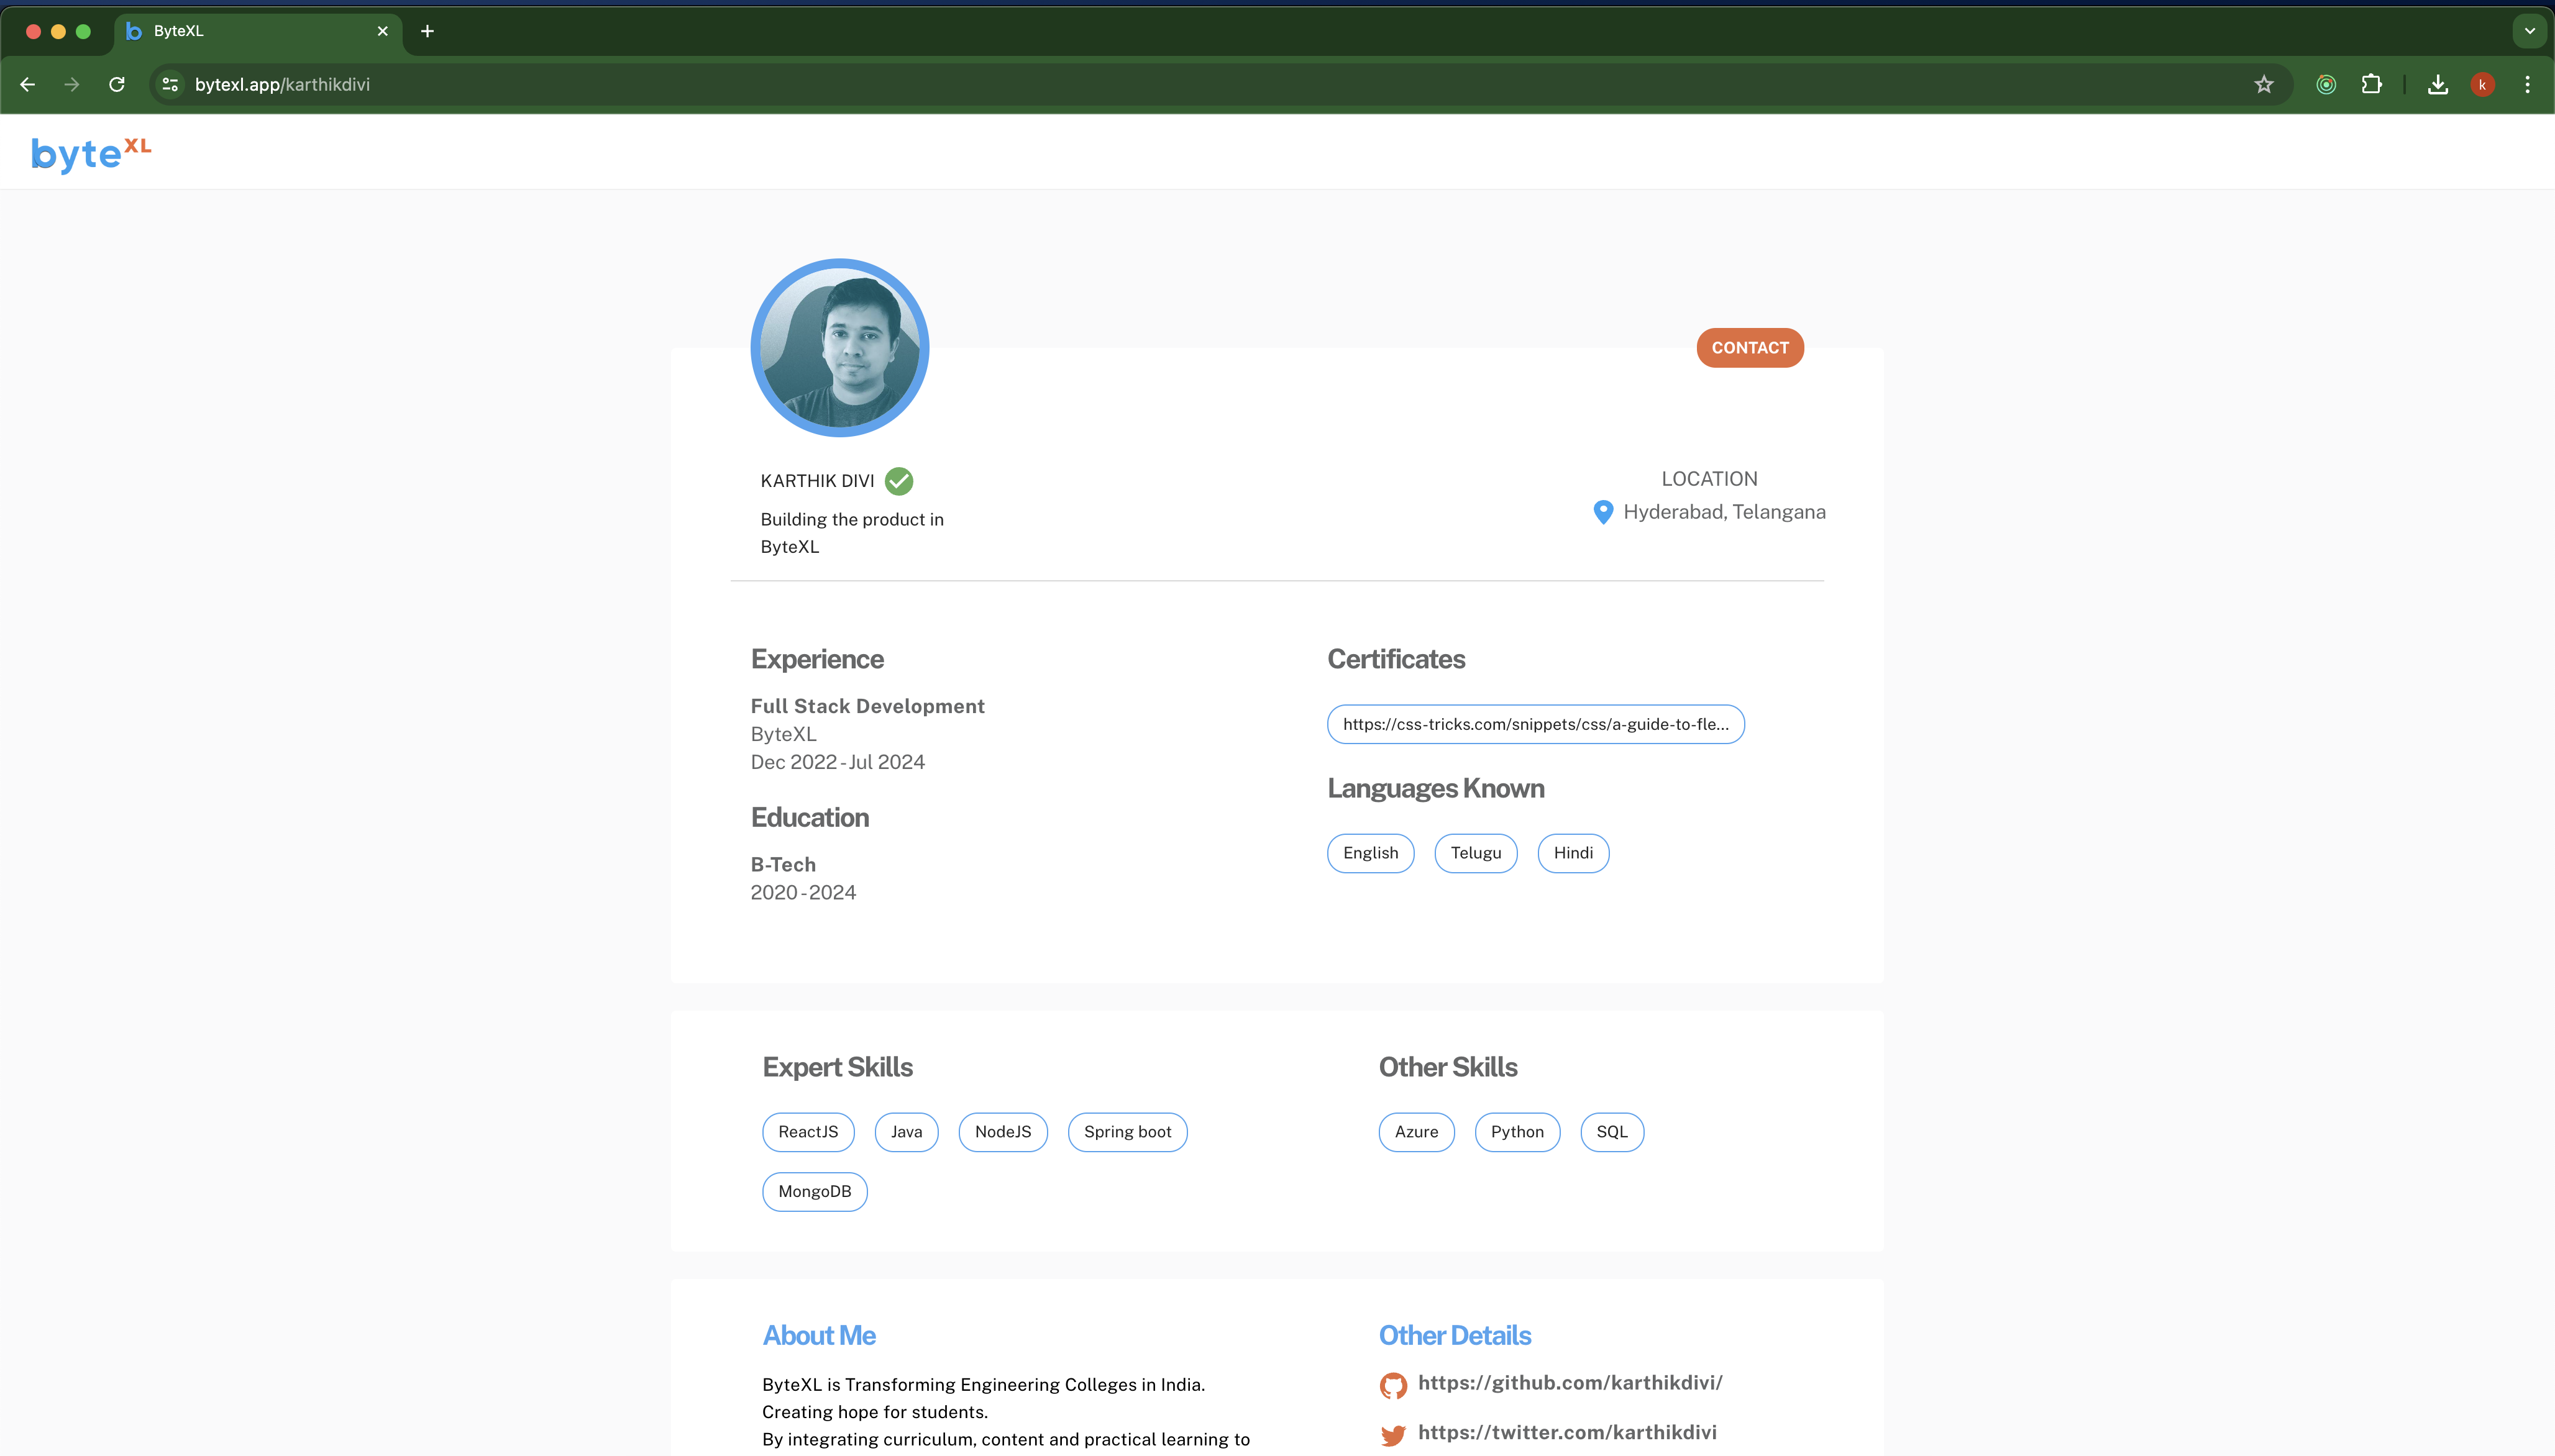The image size is (2555, 1456).
Task: Open the css-tricks certificate link
Action: (1535, 724)
